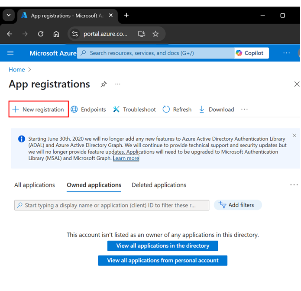Open the Learn more link
The height and width of the screenshot is (291, 301).
(126, 158)
